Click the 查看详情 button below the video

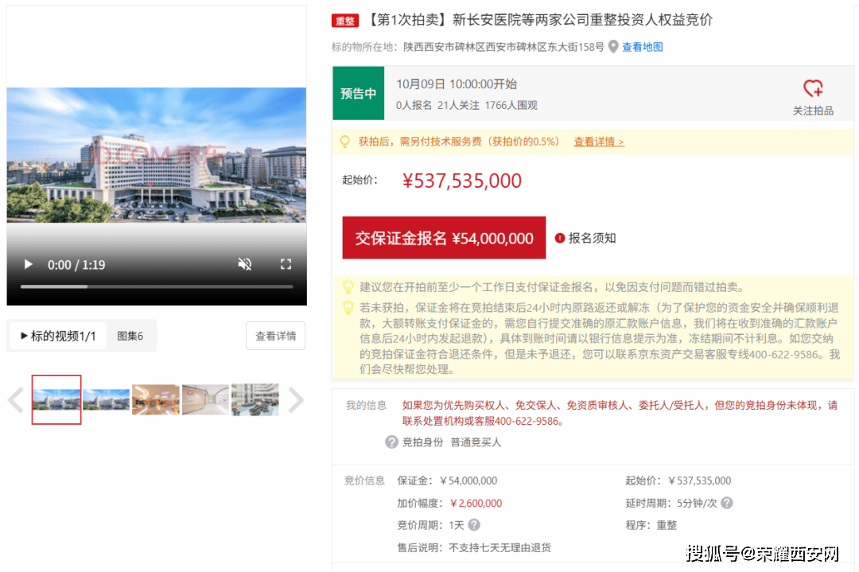[x=275, y=336]
